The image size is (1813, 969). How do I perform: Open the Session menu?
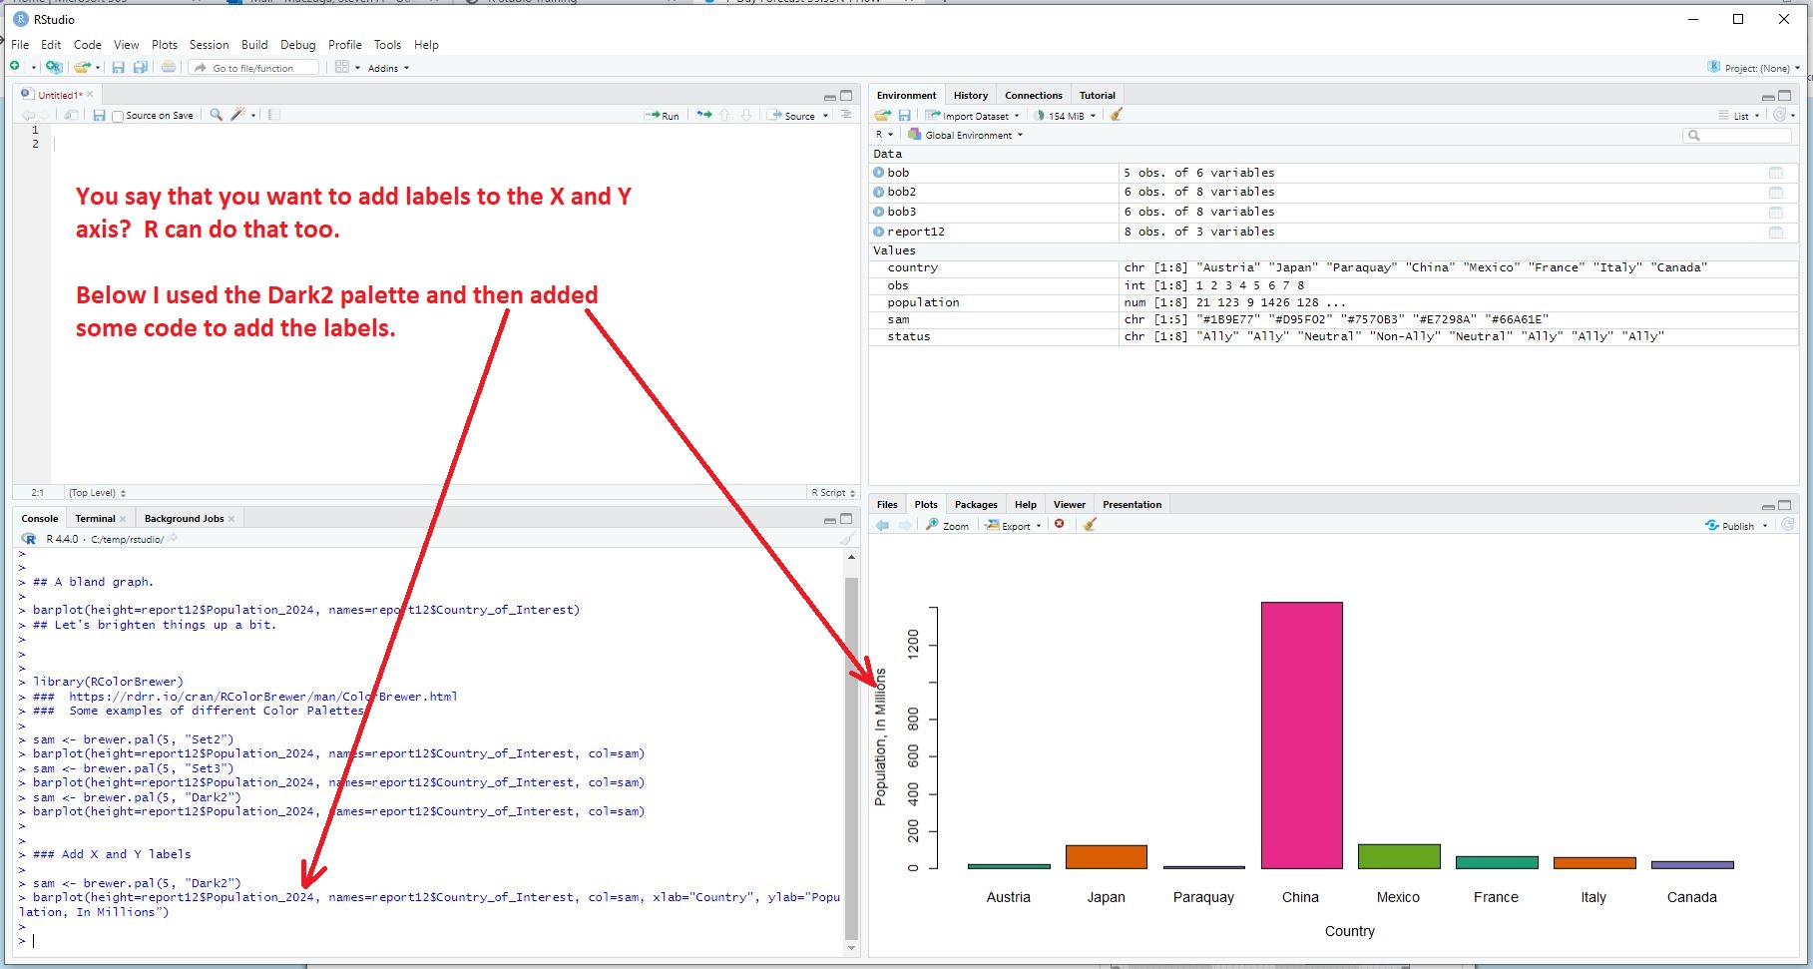coord(209,45)
